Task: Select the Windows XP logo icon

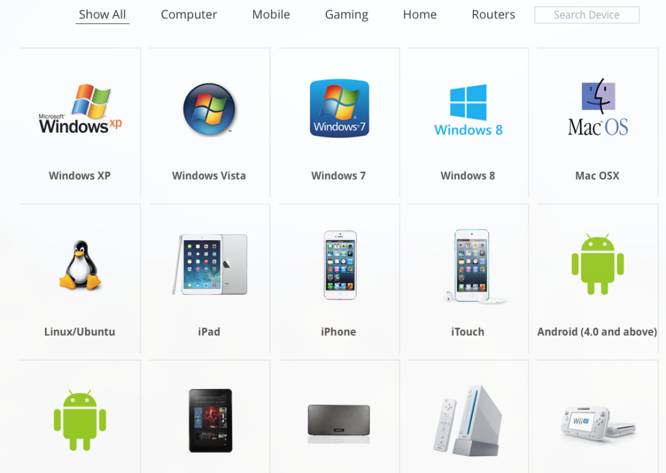Action: pyautogui.click(x=80, y=109)
